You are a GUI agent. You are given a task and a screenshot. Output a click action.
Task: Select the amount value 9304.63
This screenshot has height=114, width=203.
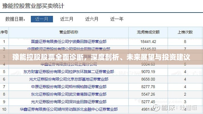148,64
